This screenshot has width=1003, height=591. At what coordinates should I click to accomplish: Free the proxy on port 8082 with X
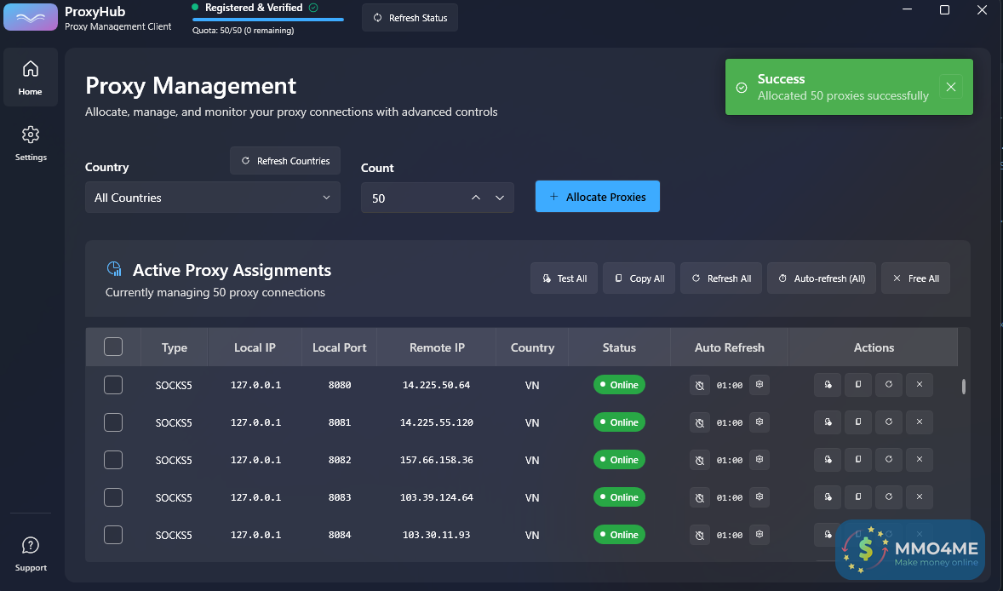pos(920,460)
